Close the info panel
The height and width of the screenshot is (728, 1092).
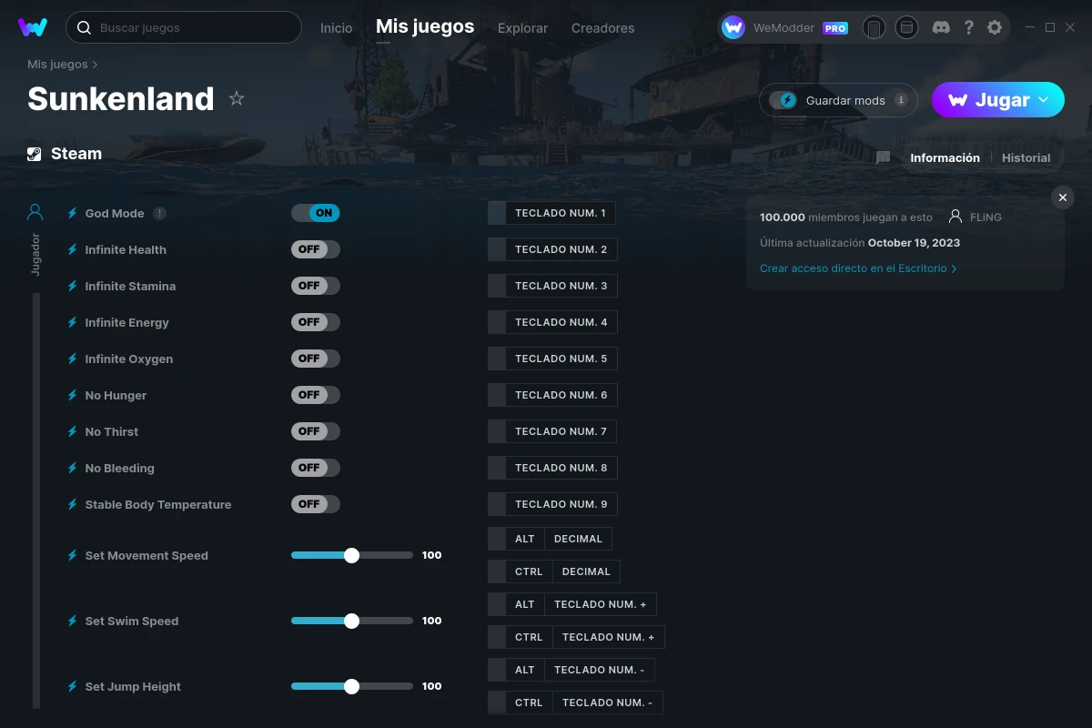1063,197
